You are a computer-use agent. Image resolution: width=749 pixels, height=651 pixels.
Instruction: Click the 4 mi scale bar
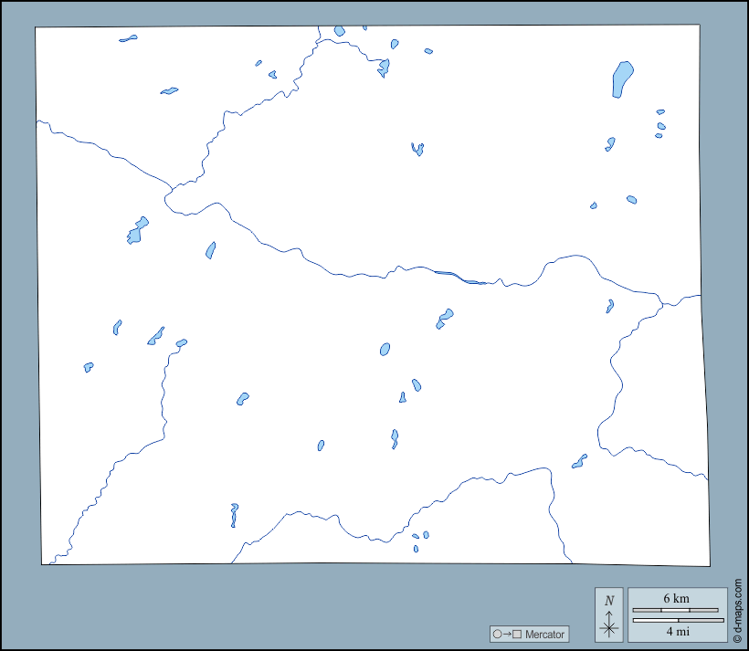click(x=676, y=621)
